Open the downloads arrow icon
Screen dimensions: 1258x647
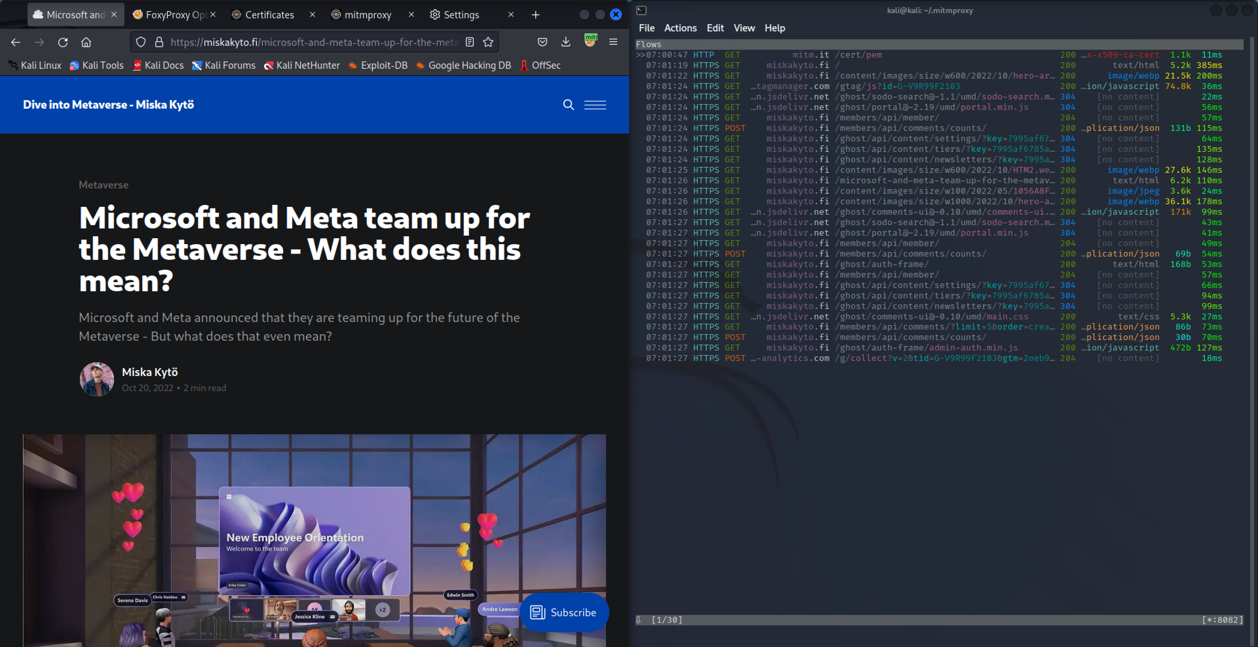point(565,43)
